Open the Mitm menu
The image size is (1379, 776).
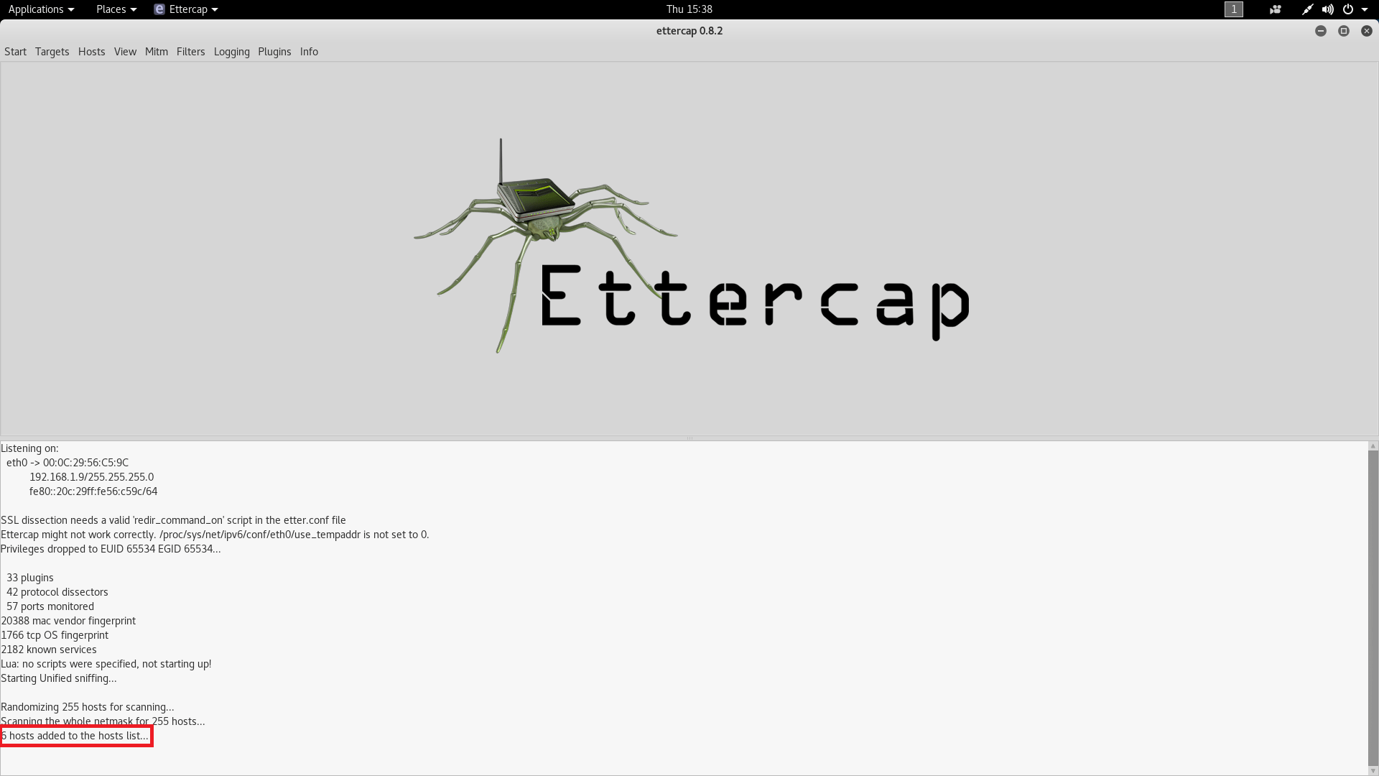click(x=156, y=52)
